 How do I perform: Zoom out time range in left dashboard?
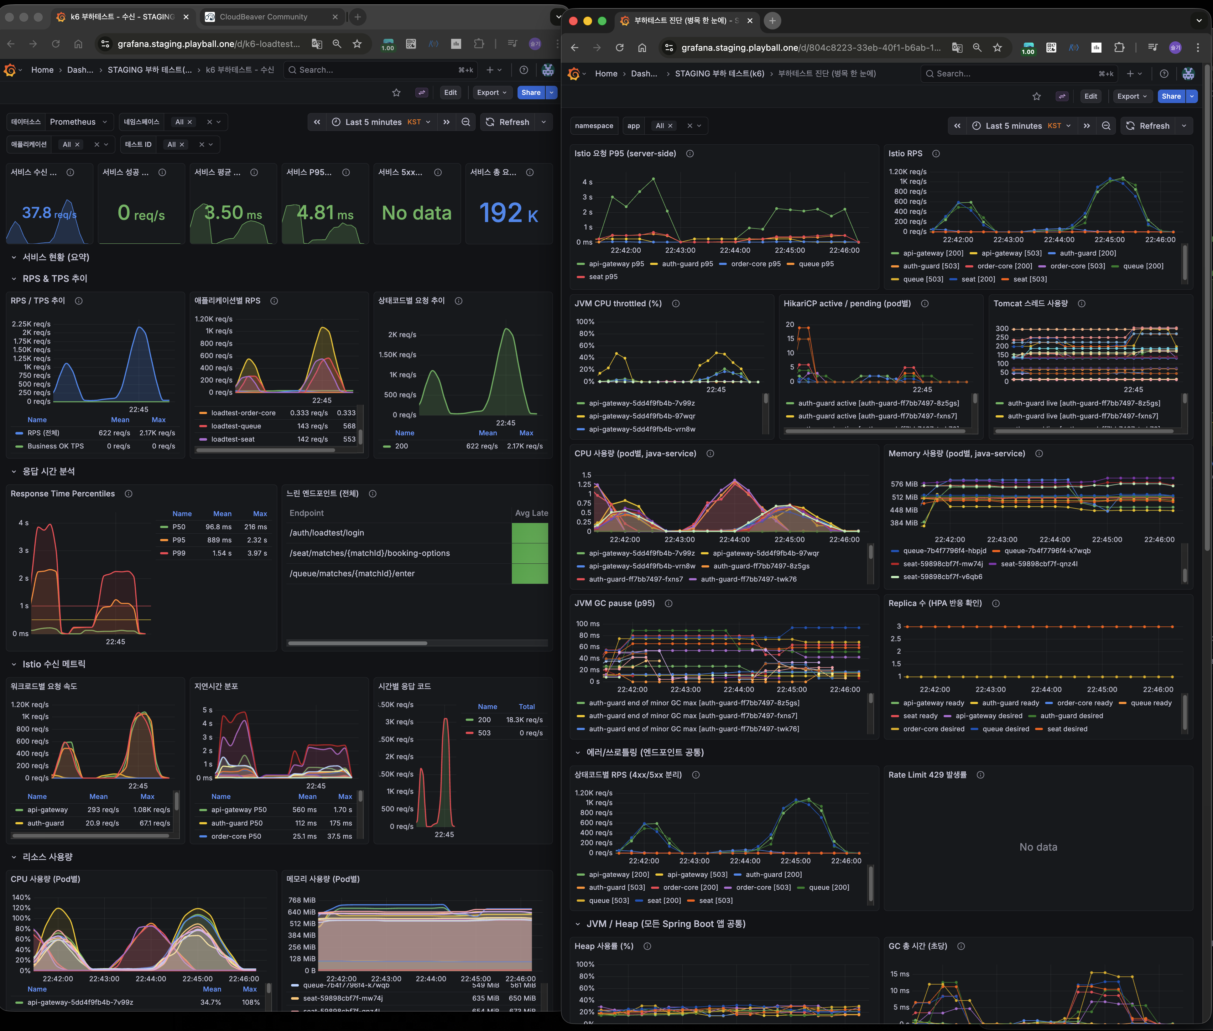[466, 122]
